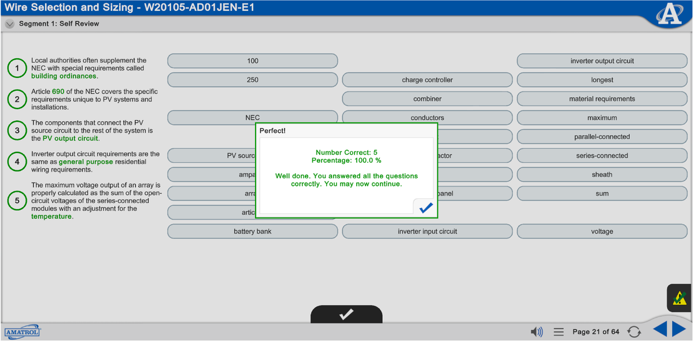This screenshot has width=694, height=343.
Task: Click 'Page 21 of 64' indicator
Action: click(x=596, y=332)
